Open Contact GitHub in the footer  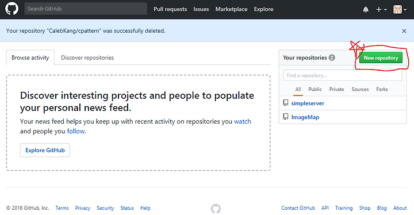[x=298, y=208]
